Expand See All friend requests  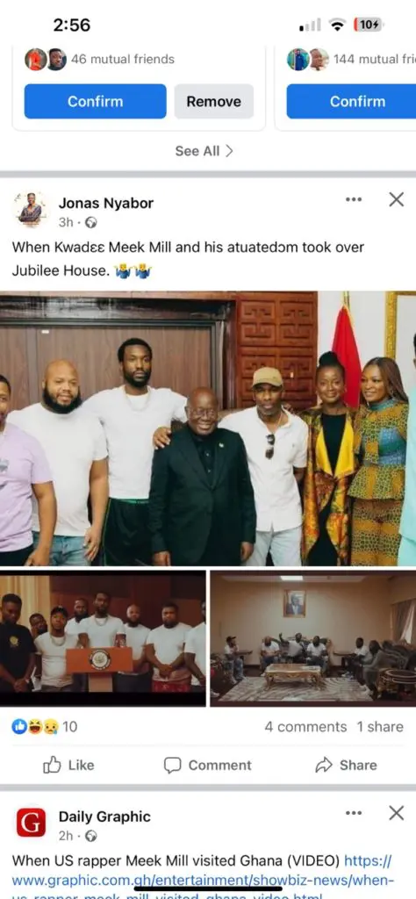coord(204,151)
